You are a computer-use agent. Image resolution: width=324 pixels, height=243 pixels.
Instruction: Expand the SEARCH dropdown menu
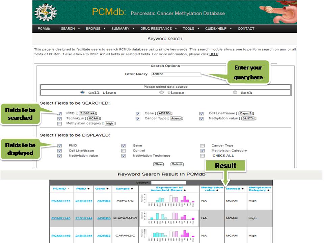point(70,29)
